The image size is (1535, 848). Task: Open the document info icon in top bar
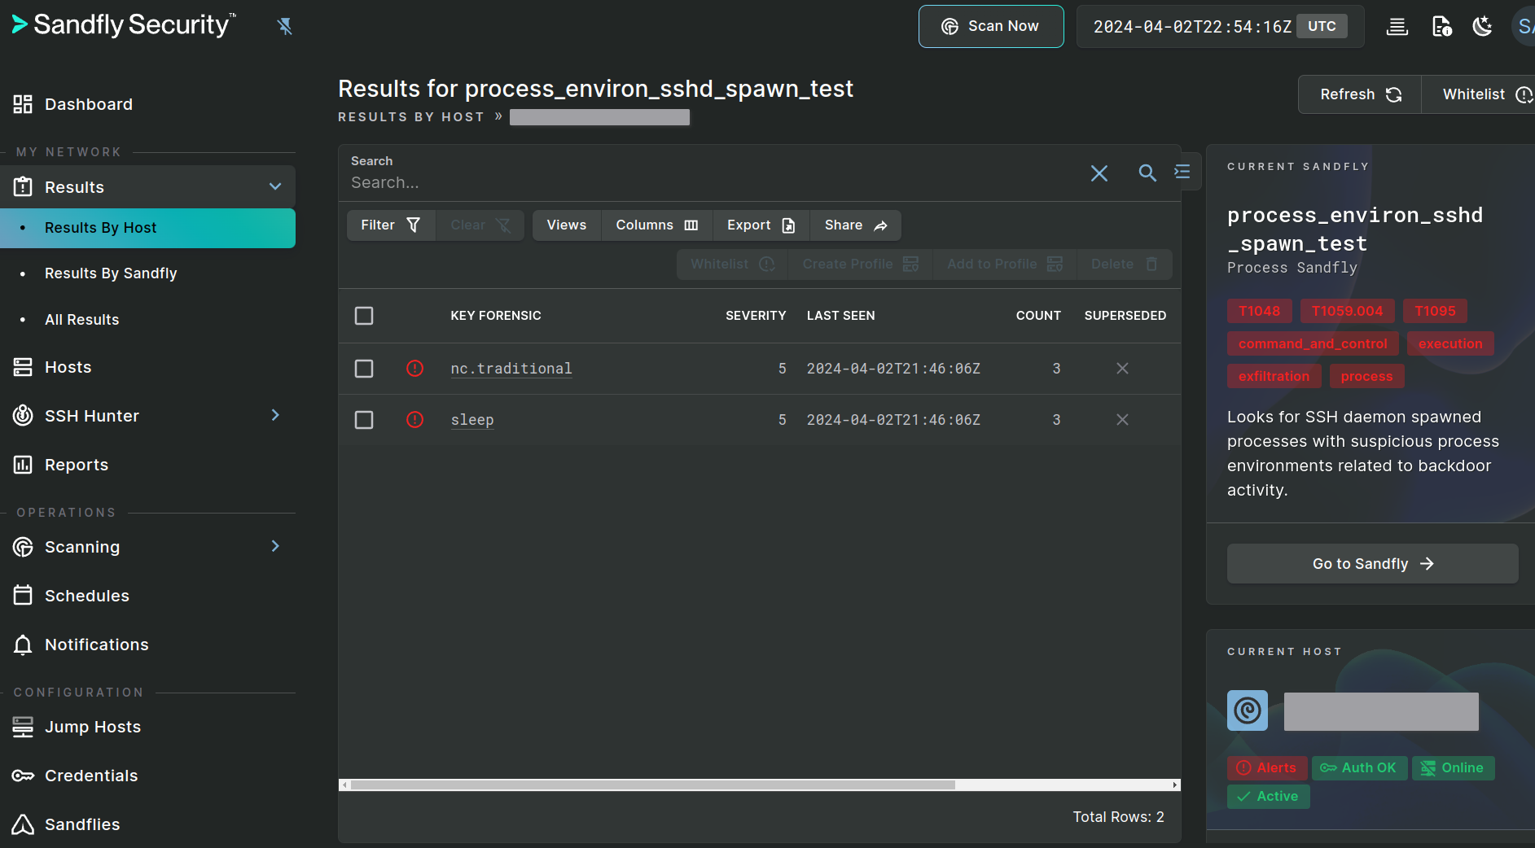coord(1441,26)
